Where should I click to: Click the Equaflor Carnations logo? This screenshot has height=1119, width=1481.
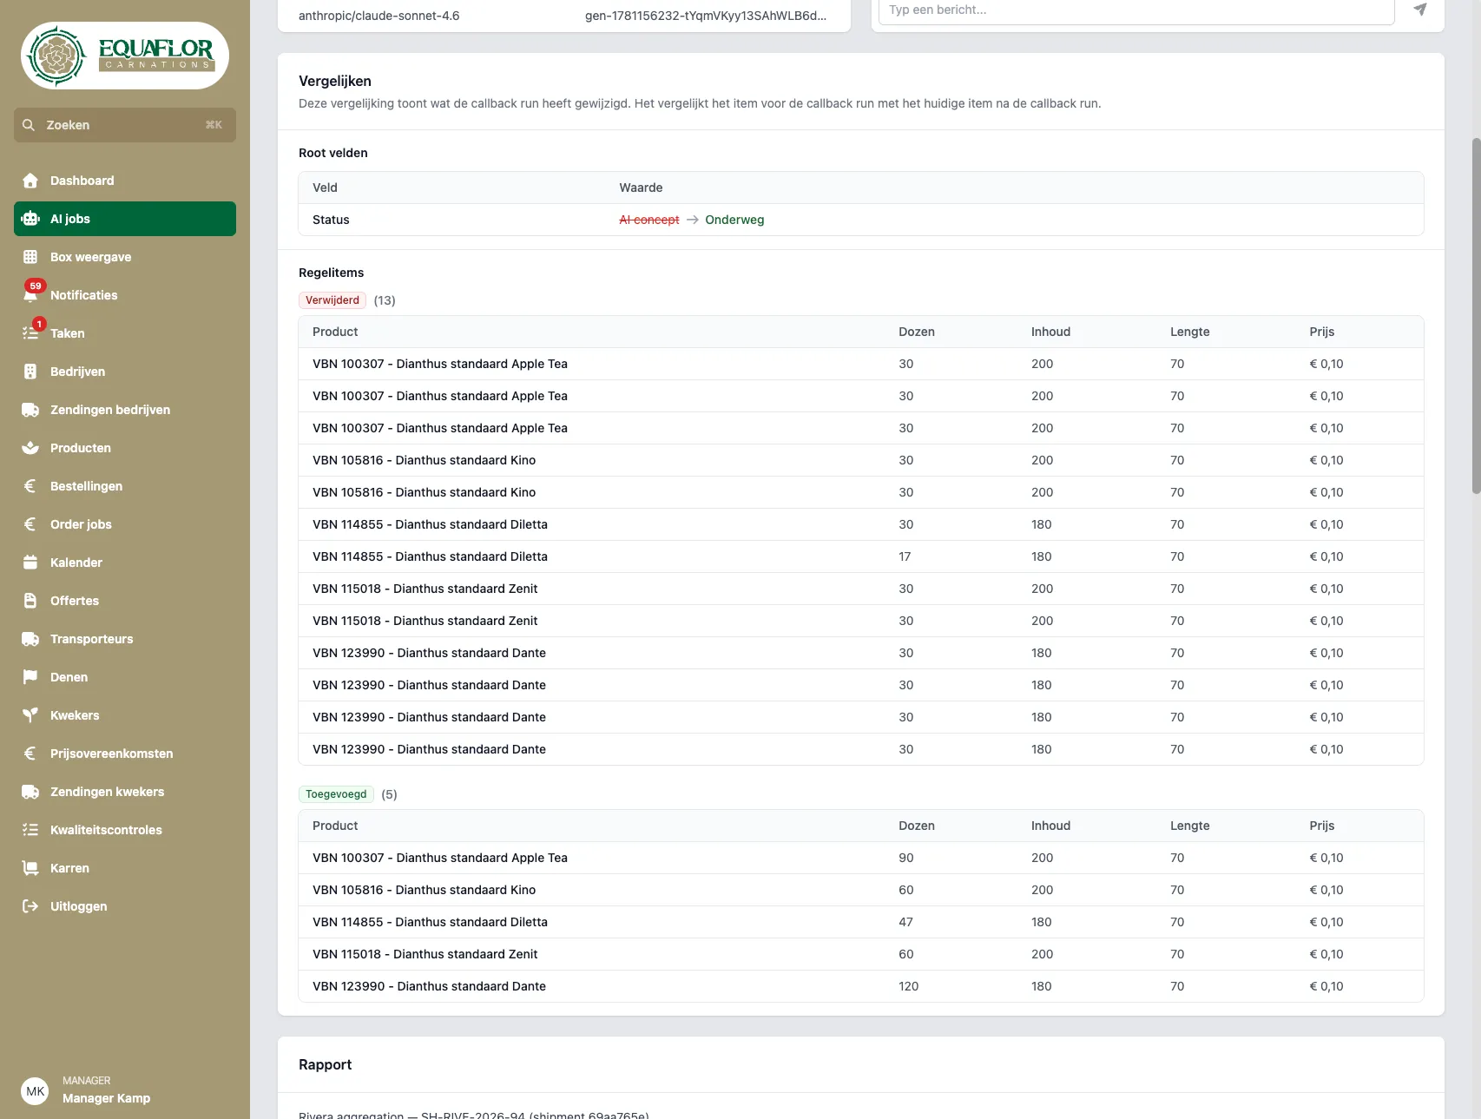click(x=125, y=56)
